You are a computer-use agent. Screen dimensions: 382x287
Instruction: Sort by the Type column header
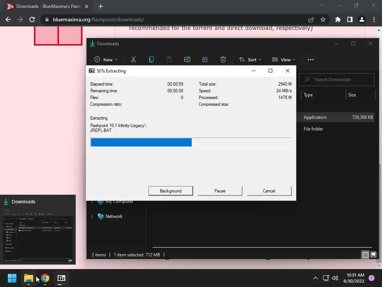coord(308,95)
